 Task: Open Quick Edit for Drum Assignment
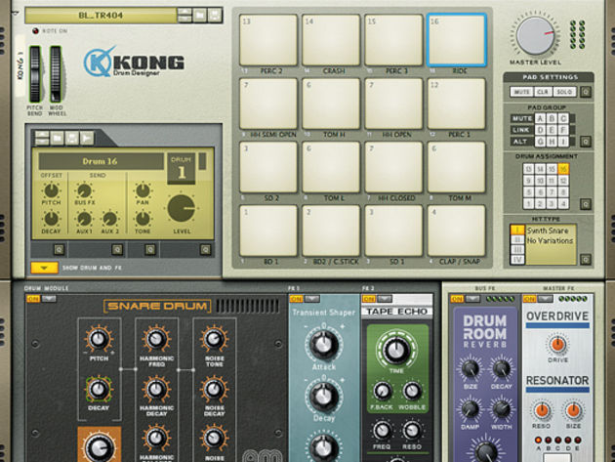tap(586, 204)
